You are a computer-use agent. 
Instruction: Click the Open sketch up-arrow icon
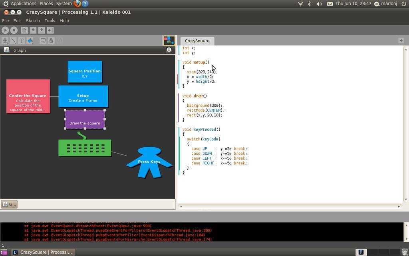click(x=33, y=30)
